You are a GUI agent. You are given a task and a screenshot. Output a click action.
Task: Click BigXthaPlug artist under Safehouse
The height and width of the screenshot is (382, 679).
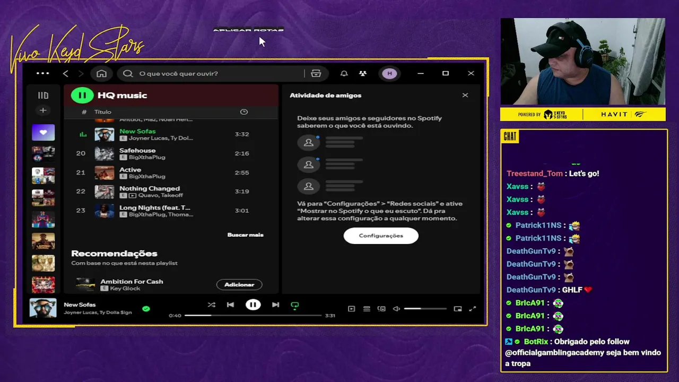pos(147,157)
